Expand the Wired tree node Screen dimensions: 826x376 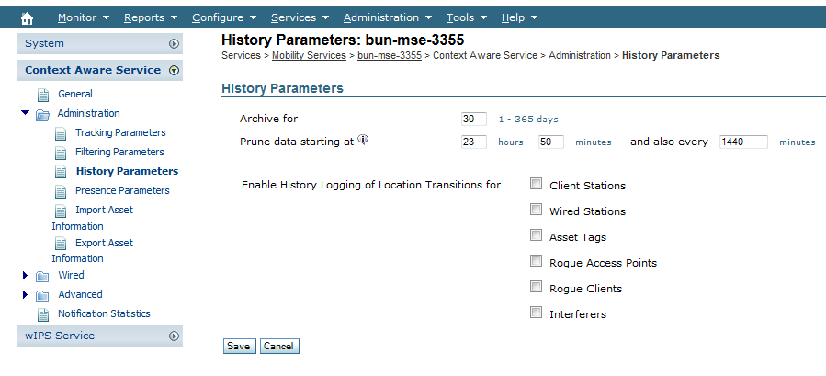(25, 276)
